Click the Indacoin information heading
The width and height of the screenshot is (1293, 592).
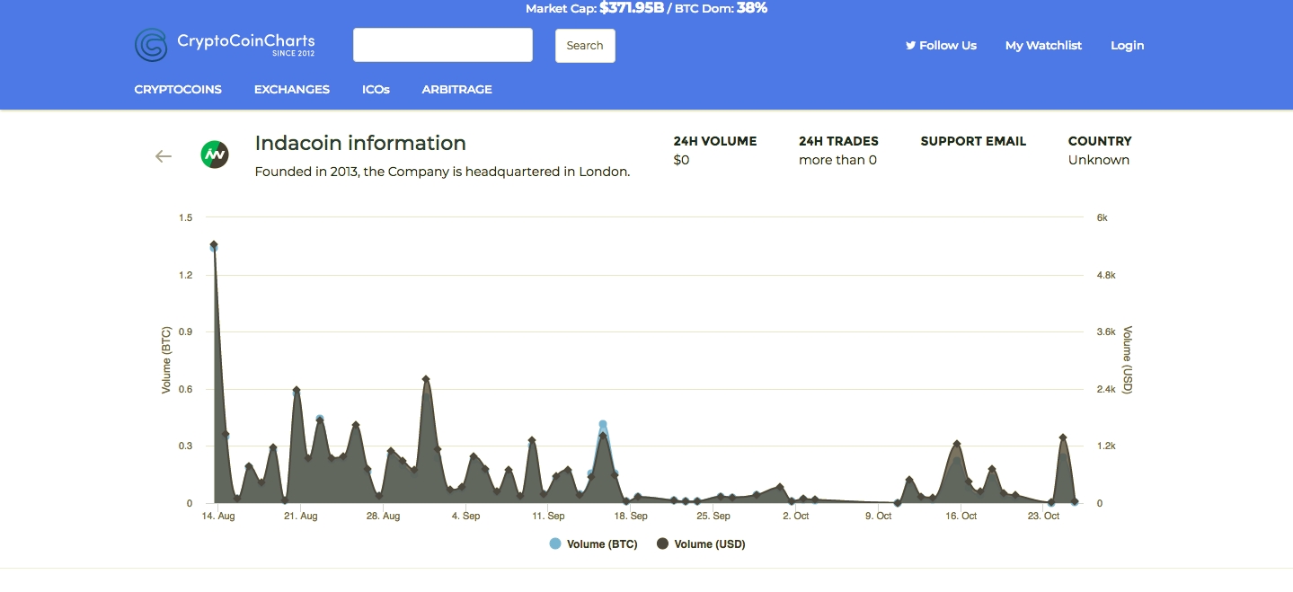pyautogui.click(x=360, y=143)
